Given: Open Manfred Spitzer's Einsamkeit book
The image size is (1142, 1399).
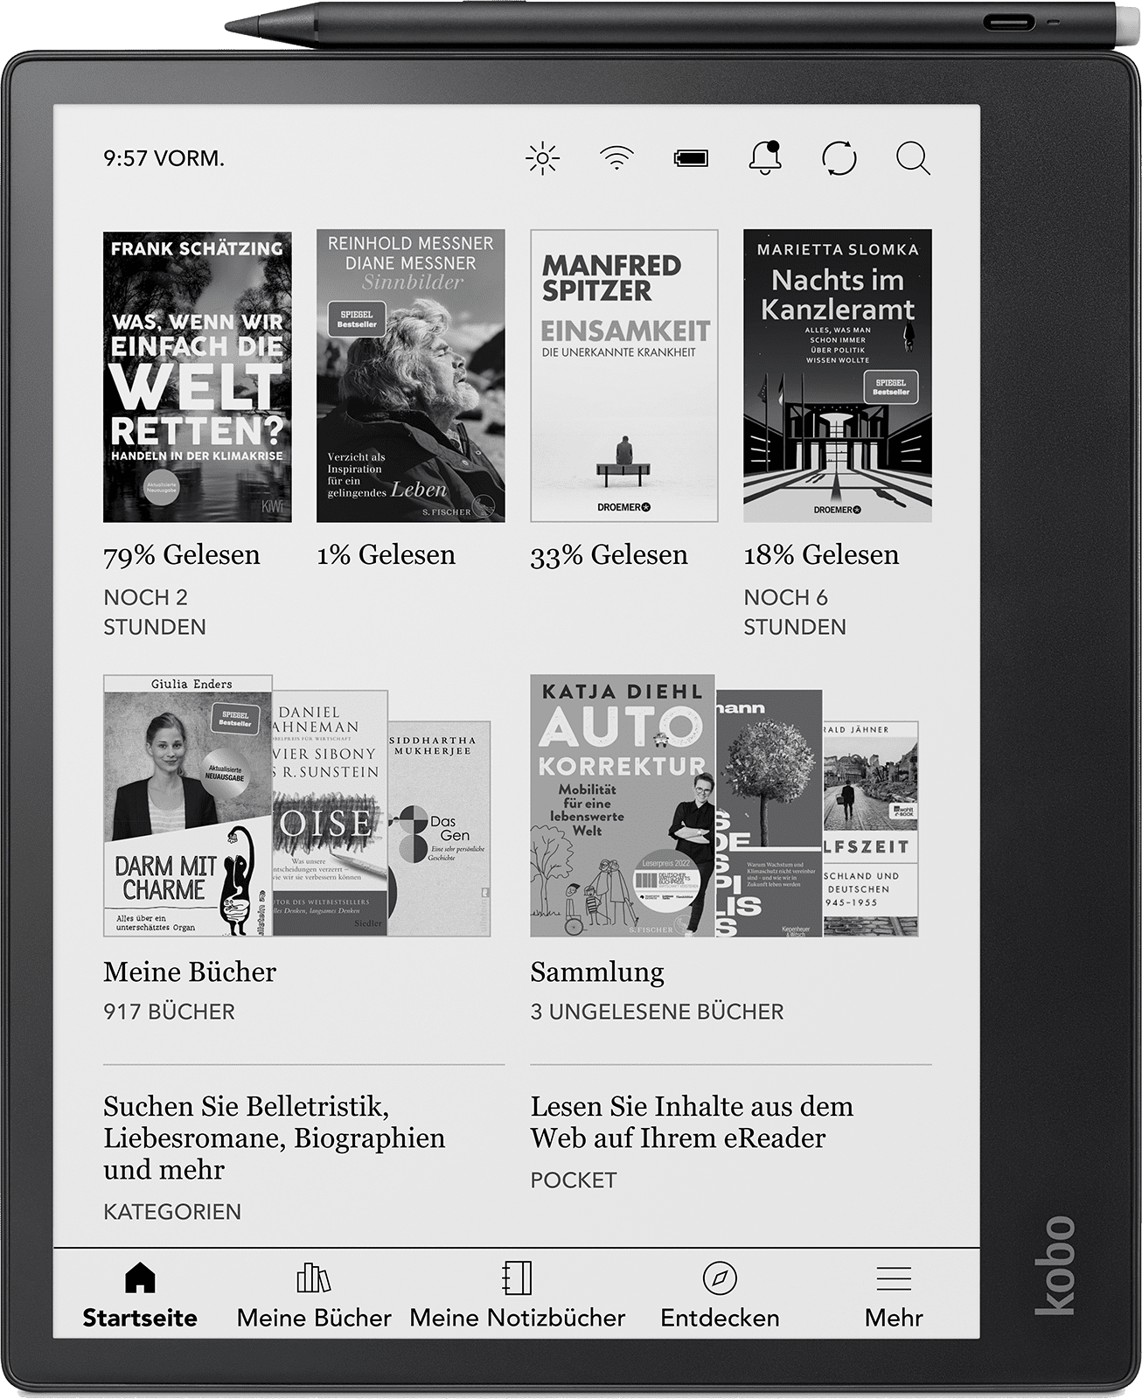Looking at the screenshot, I should click(x=624, y=376).
